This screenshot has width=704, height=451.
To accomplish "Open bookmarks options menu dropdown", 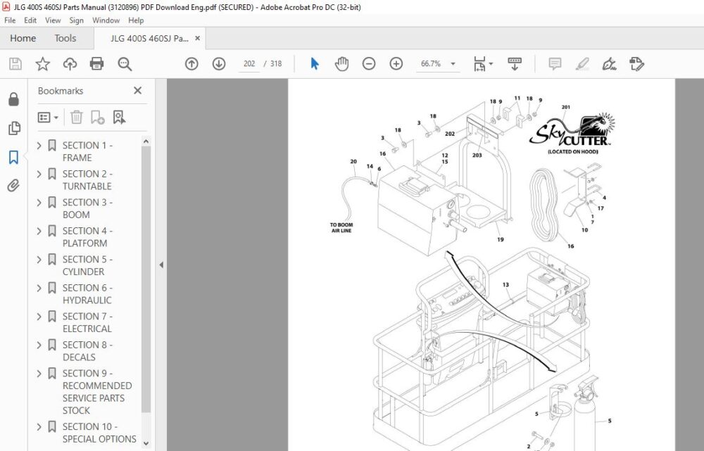I will (x=48, y=117).
